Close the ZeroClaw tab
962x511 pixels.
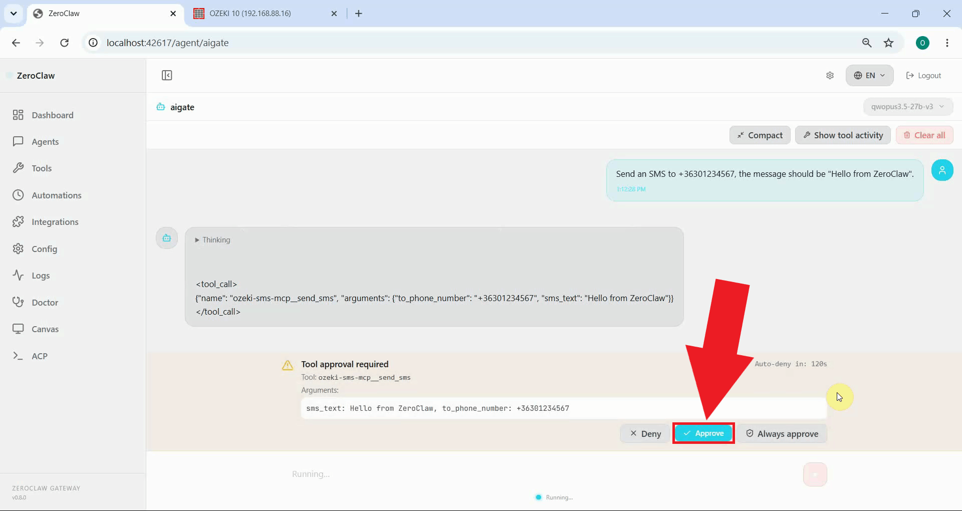point(173,14)
